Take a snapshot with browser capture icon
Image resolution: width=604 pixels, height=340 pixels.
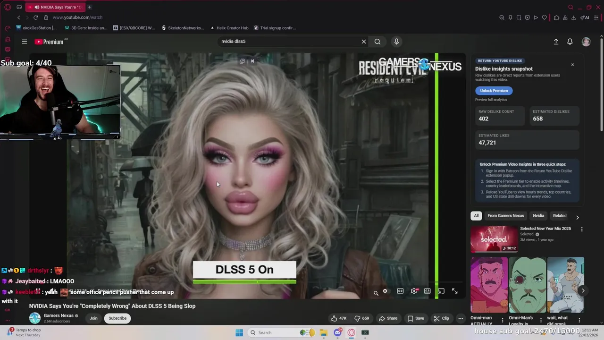pyautogui.click(x=519, y=17)
